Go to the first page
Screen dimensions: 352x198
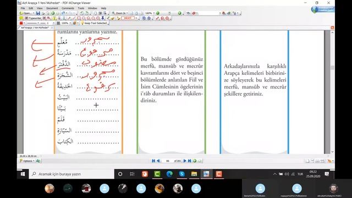[153, 161]
